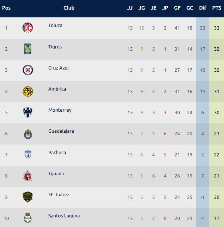Open the Toluca team name link
The height and width of the screenshot is (227, 224).
pyautogui.click(x=55, y=26)
